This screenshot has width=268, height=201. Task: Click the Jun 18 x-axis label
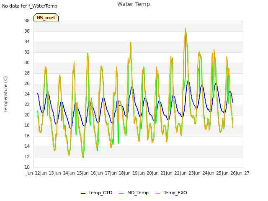click(118, 173)
